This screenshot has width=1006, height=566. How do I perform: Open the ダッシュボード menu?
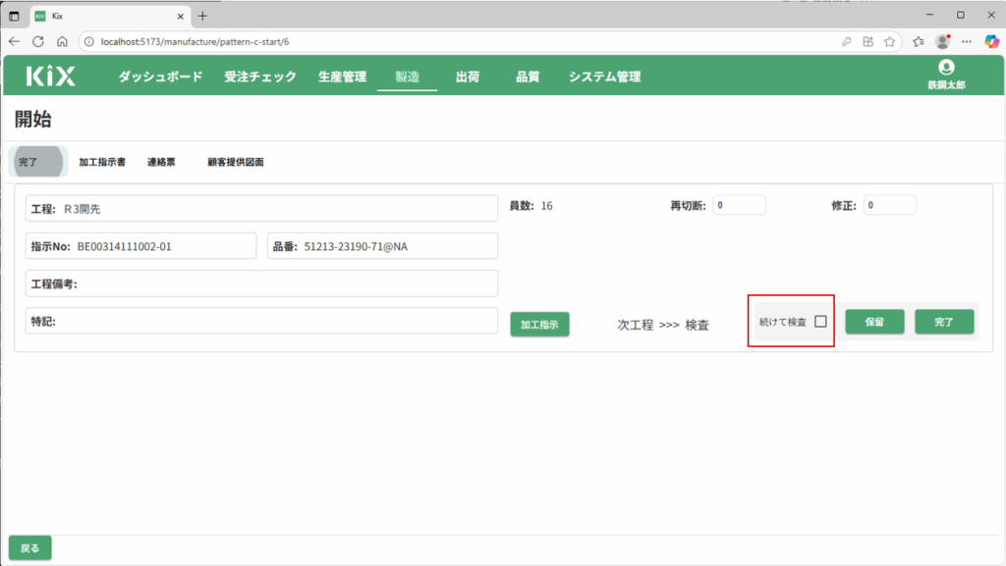click(160, 77)
